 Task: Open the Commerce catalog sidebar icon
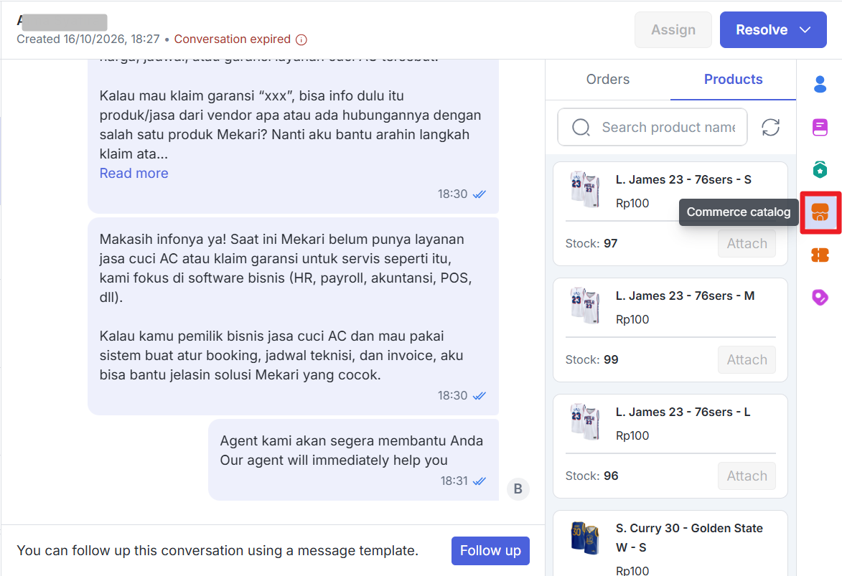tap(820, 212)
